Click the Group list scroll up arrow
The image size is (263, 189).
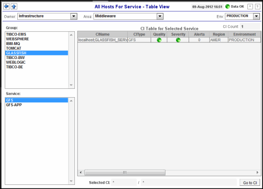71,35
